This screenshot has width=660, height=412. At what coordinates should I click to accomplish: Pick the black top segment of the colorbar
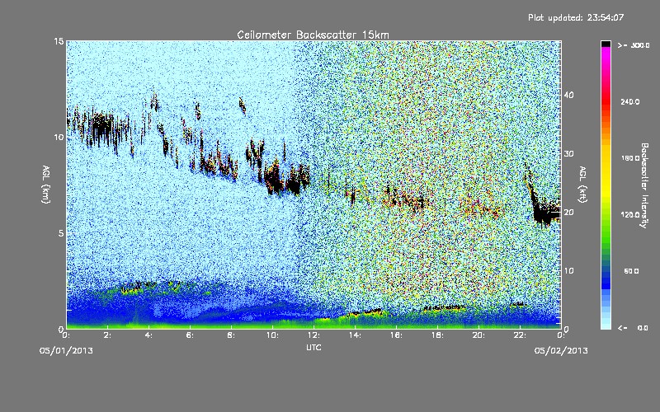606,44
